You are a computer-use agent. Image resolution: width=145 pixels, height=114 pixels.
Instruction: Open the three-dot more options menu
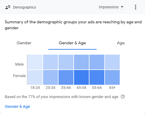(135, 7)
